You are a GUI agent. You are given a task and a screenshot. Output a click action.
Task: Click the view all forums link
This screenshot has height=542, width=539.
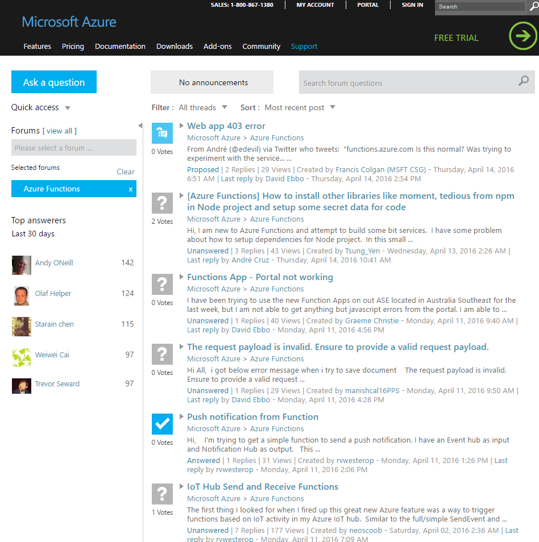click(x=60, y=131)
